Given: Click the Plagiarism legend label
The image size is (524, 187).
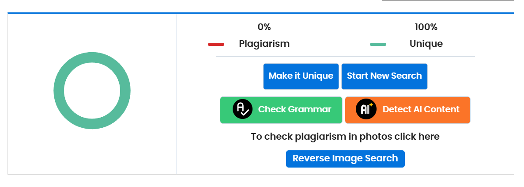Looking at the screenshot, I should (264, 44).
